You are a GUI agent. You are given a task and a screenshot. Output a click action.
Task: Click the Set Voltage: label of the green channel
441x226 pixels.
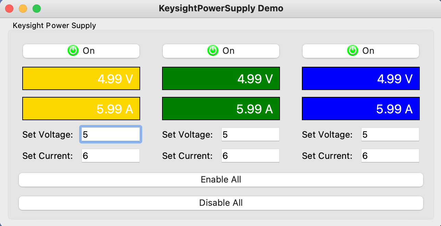187,135
